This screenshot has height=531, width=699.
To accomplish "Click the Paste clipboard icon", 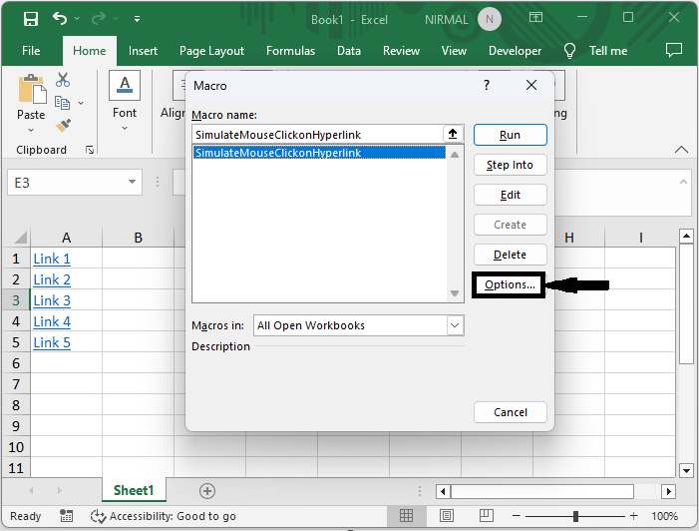I will click(32, 89).
